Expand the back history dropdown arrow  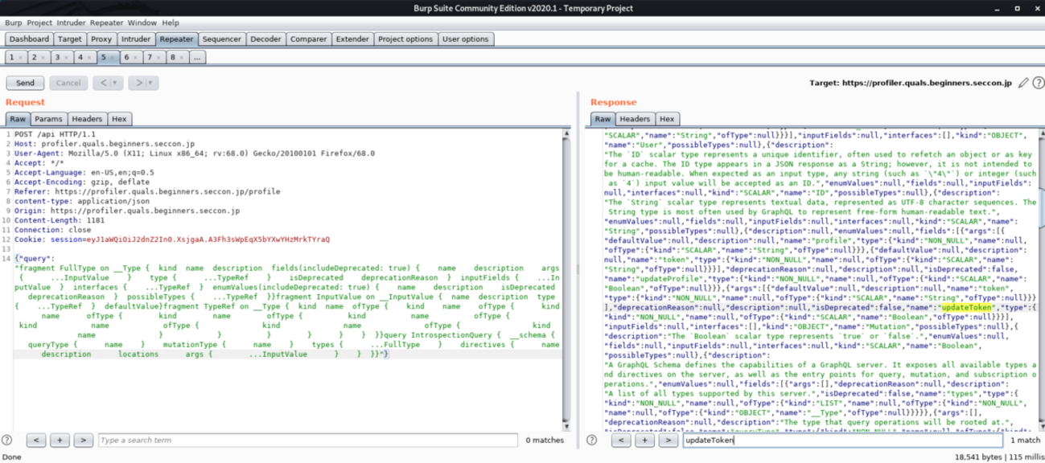114,83
